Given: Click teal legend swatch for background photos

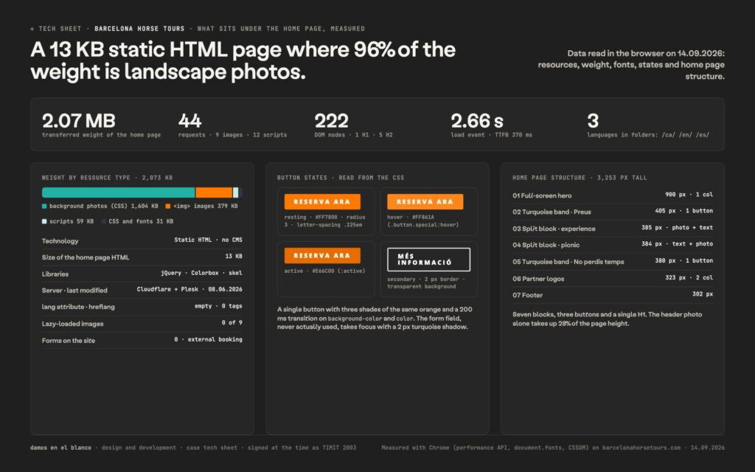Looking at the screenshot, I should 44,206.
